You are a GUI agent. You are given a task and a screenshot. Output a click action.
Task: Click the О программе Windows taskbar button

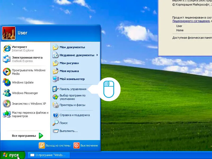(x=49, y=155)
